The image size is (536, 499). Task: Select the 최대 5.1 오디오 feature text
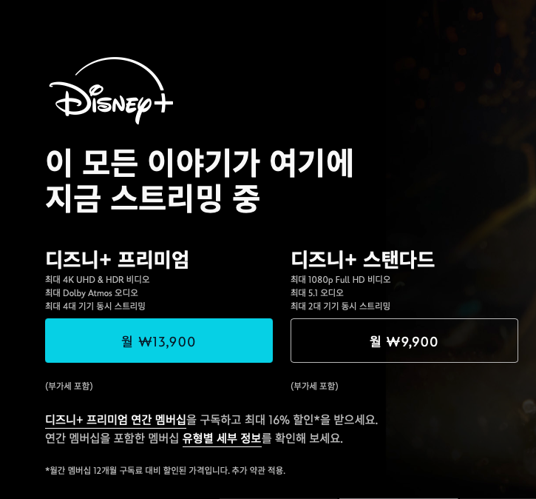click(x=317, y=293)
